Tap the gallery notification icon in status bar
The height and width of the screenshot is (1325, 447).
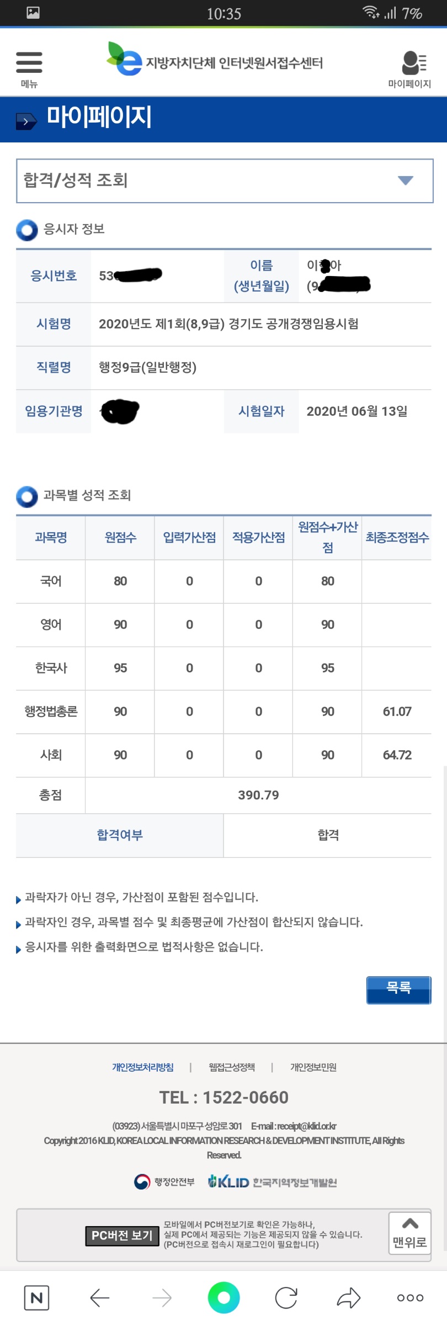[x=33, y=13]
